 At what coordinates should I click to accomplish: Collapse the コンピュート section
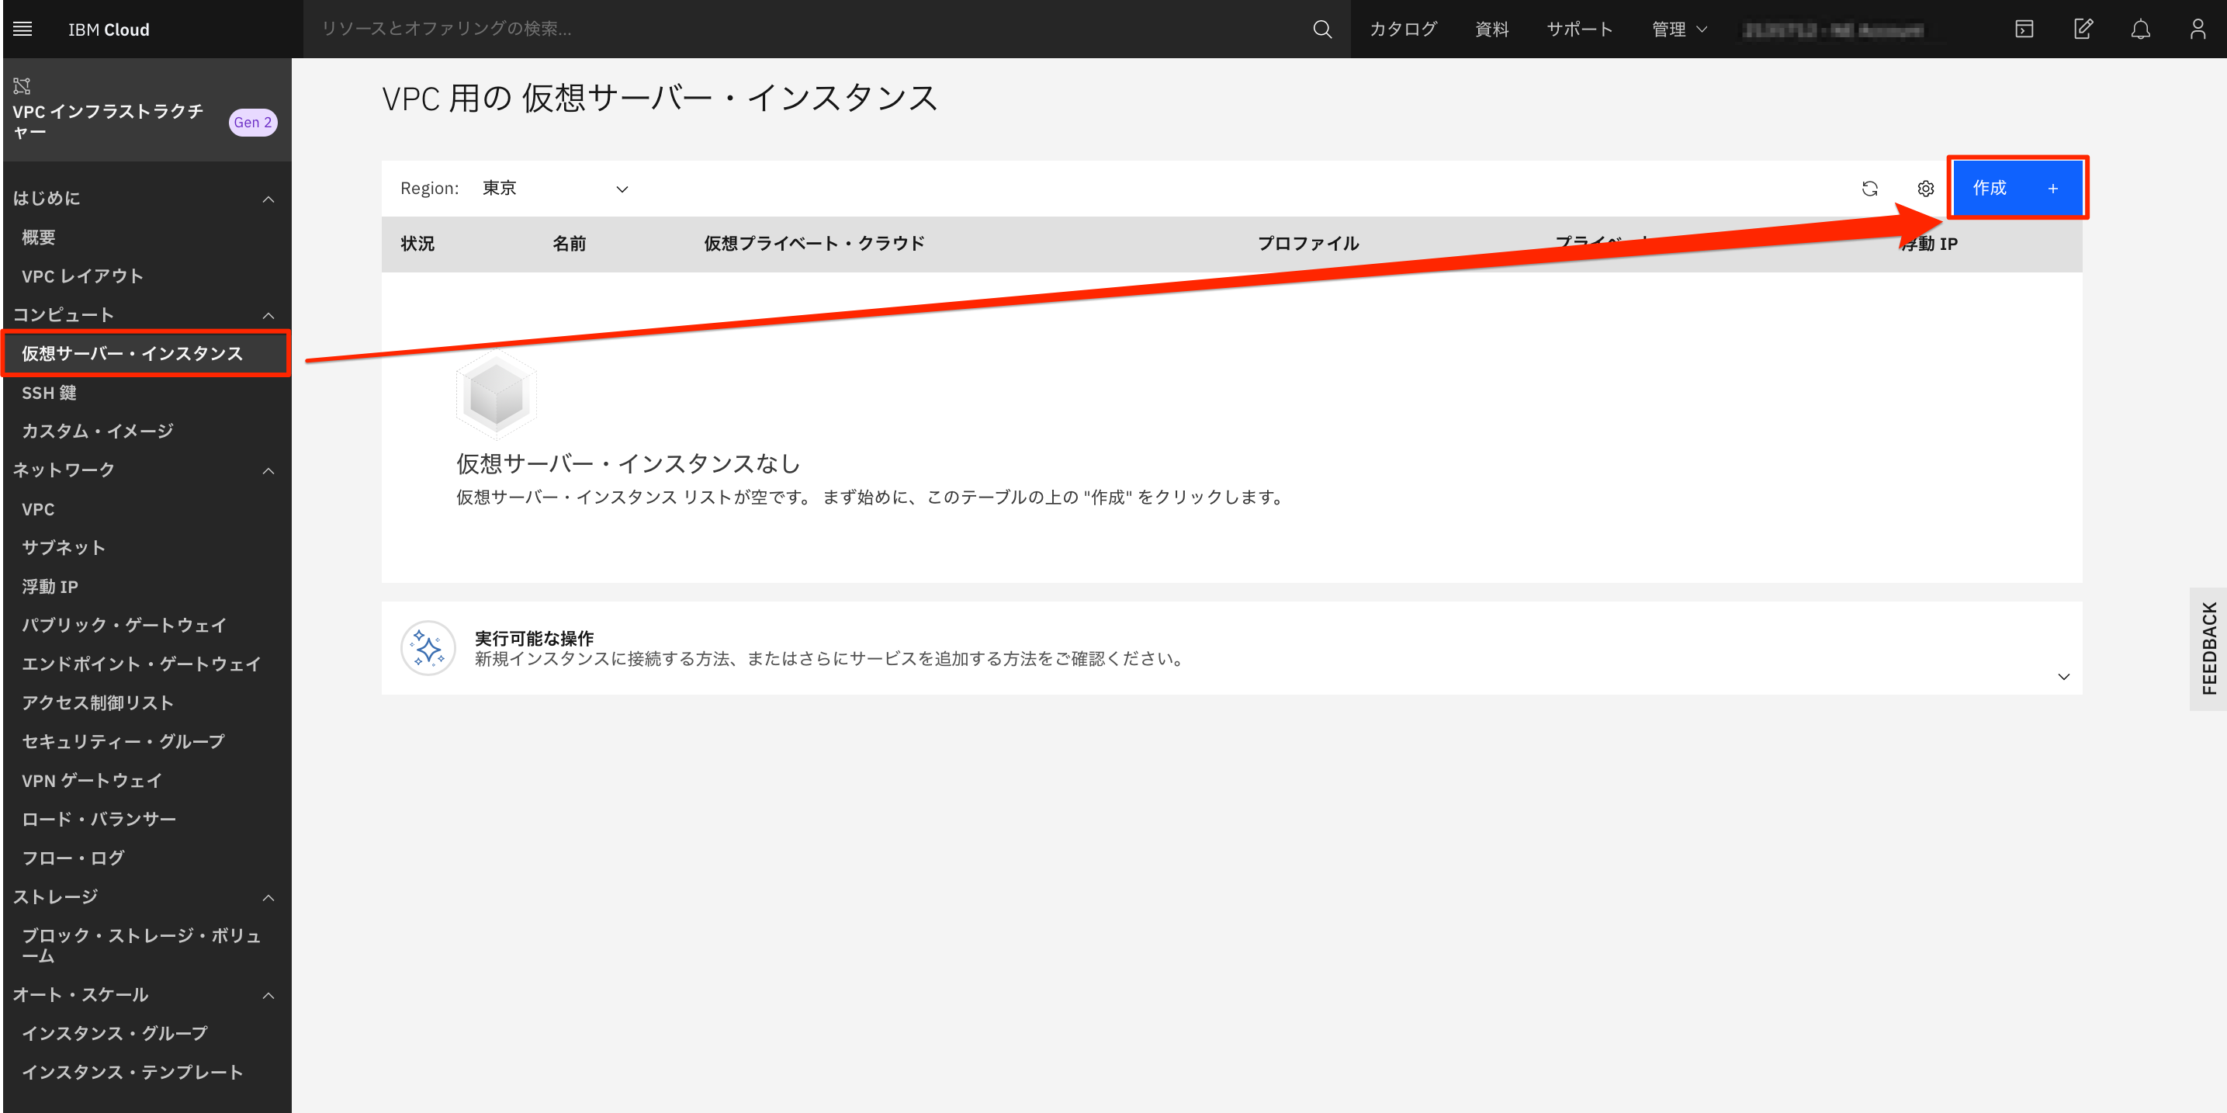pyautogui.click(x=268, y=315)
